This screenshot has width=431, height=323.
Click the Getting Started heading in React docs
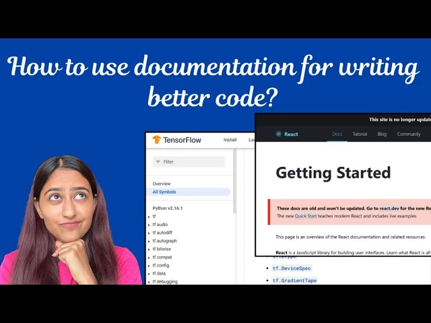click(333, 173)
